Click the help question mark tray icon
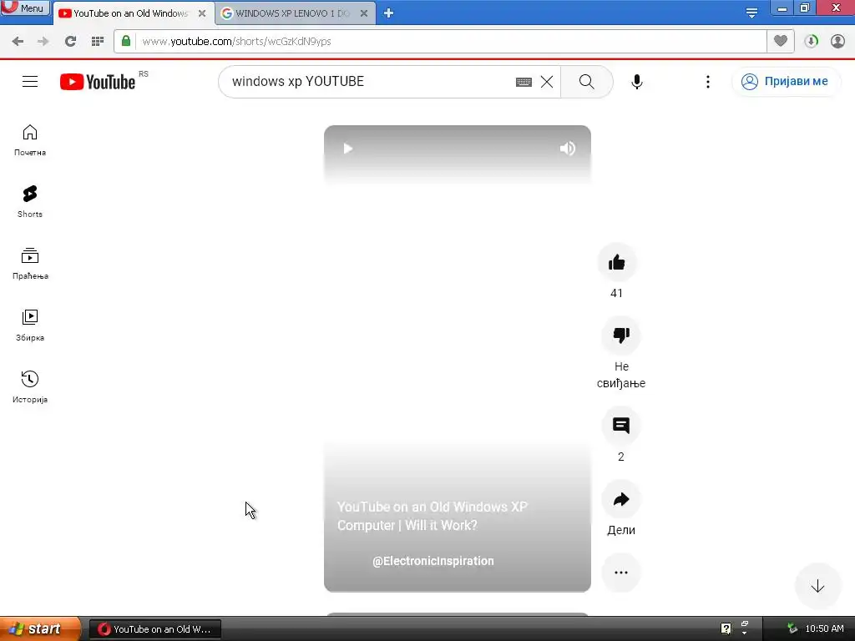855x641 pixels. click(726, 628)
